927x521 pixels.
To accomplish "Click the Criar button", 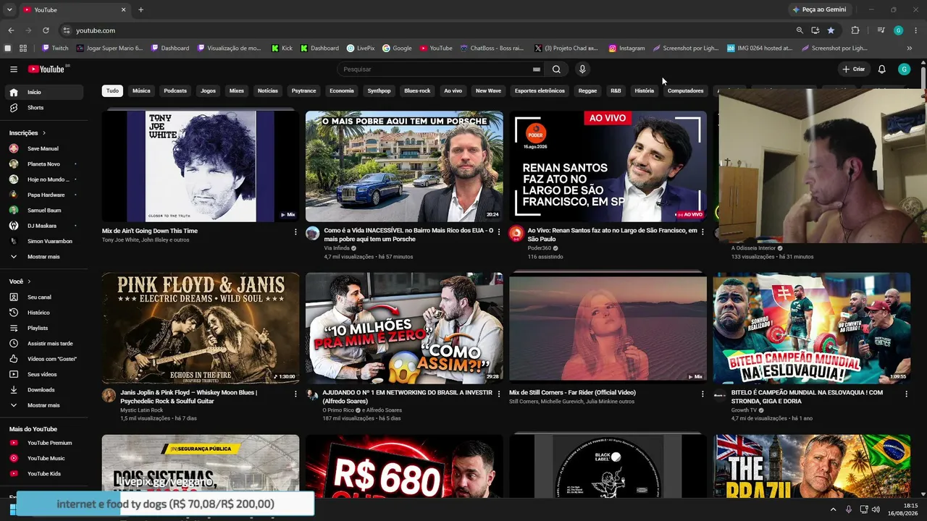I will click(x=854, y=69).
